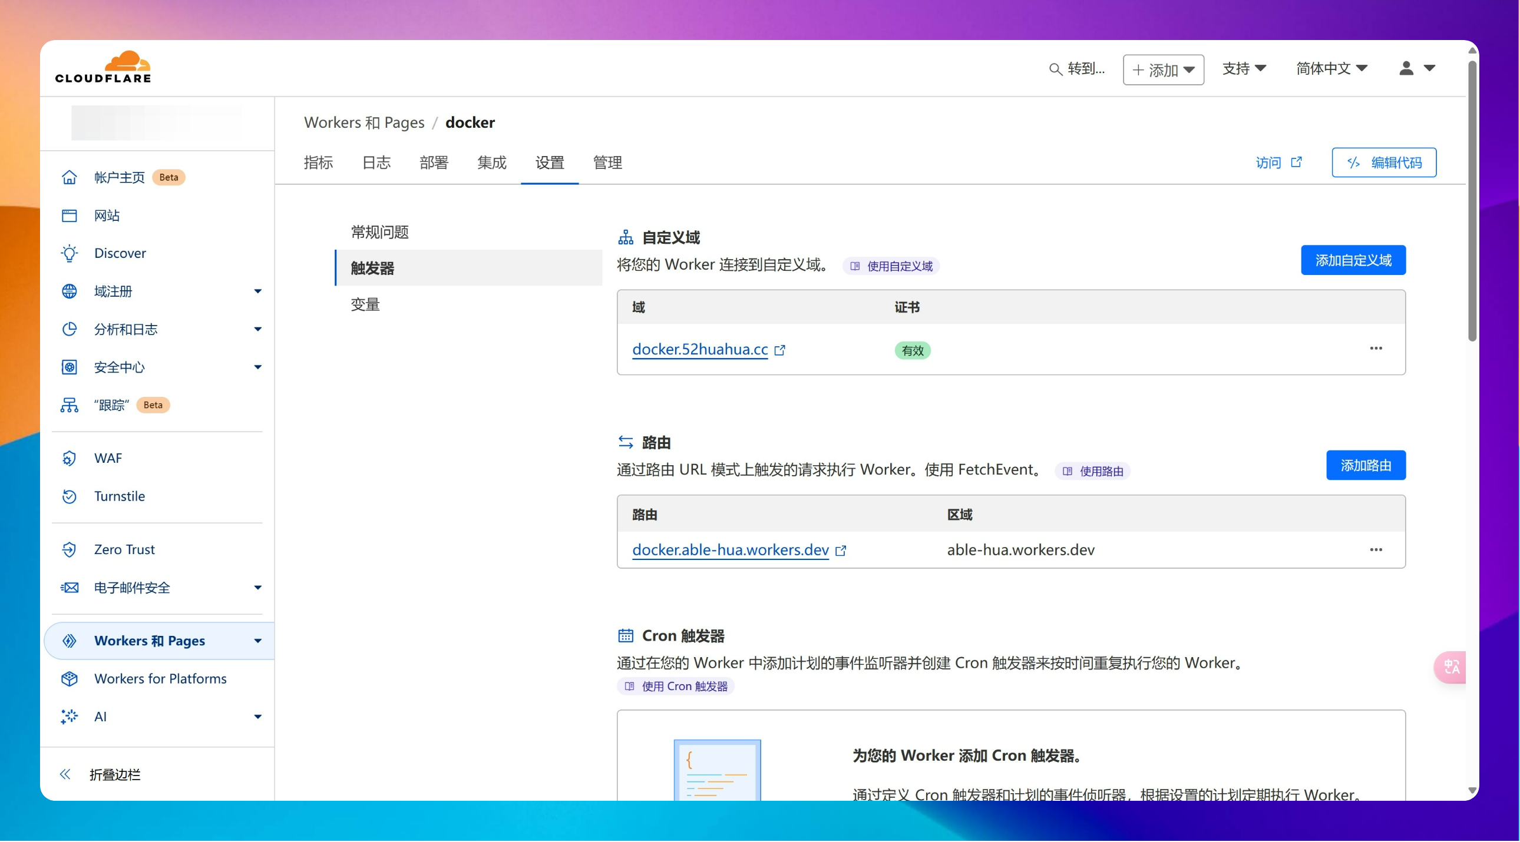Image resolution: width=1520 pixels, height=842 pixels.
Task: Open the 使用 Cron 触发器 docs link
Action: pyautogui.click(x=675, y=687)
